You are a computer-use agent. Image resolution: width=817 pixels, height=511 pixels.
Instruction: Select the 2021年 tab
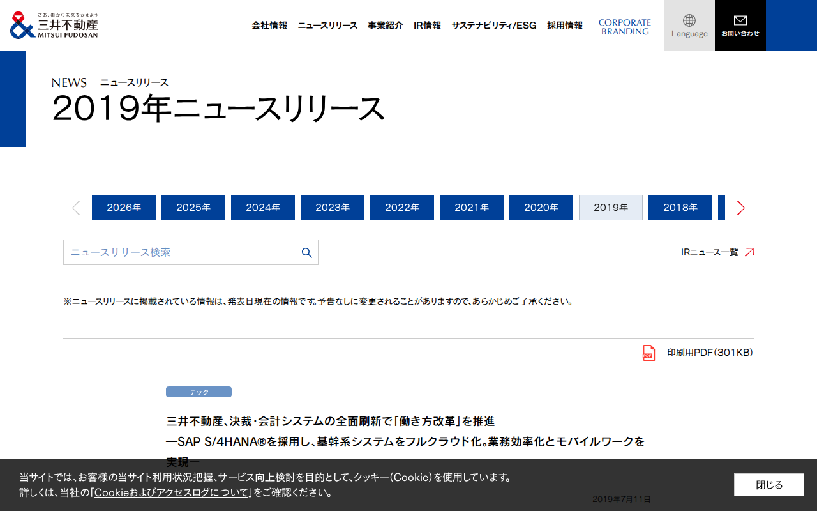[472, 208]
